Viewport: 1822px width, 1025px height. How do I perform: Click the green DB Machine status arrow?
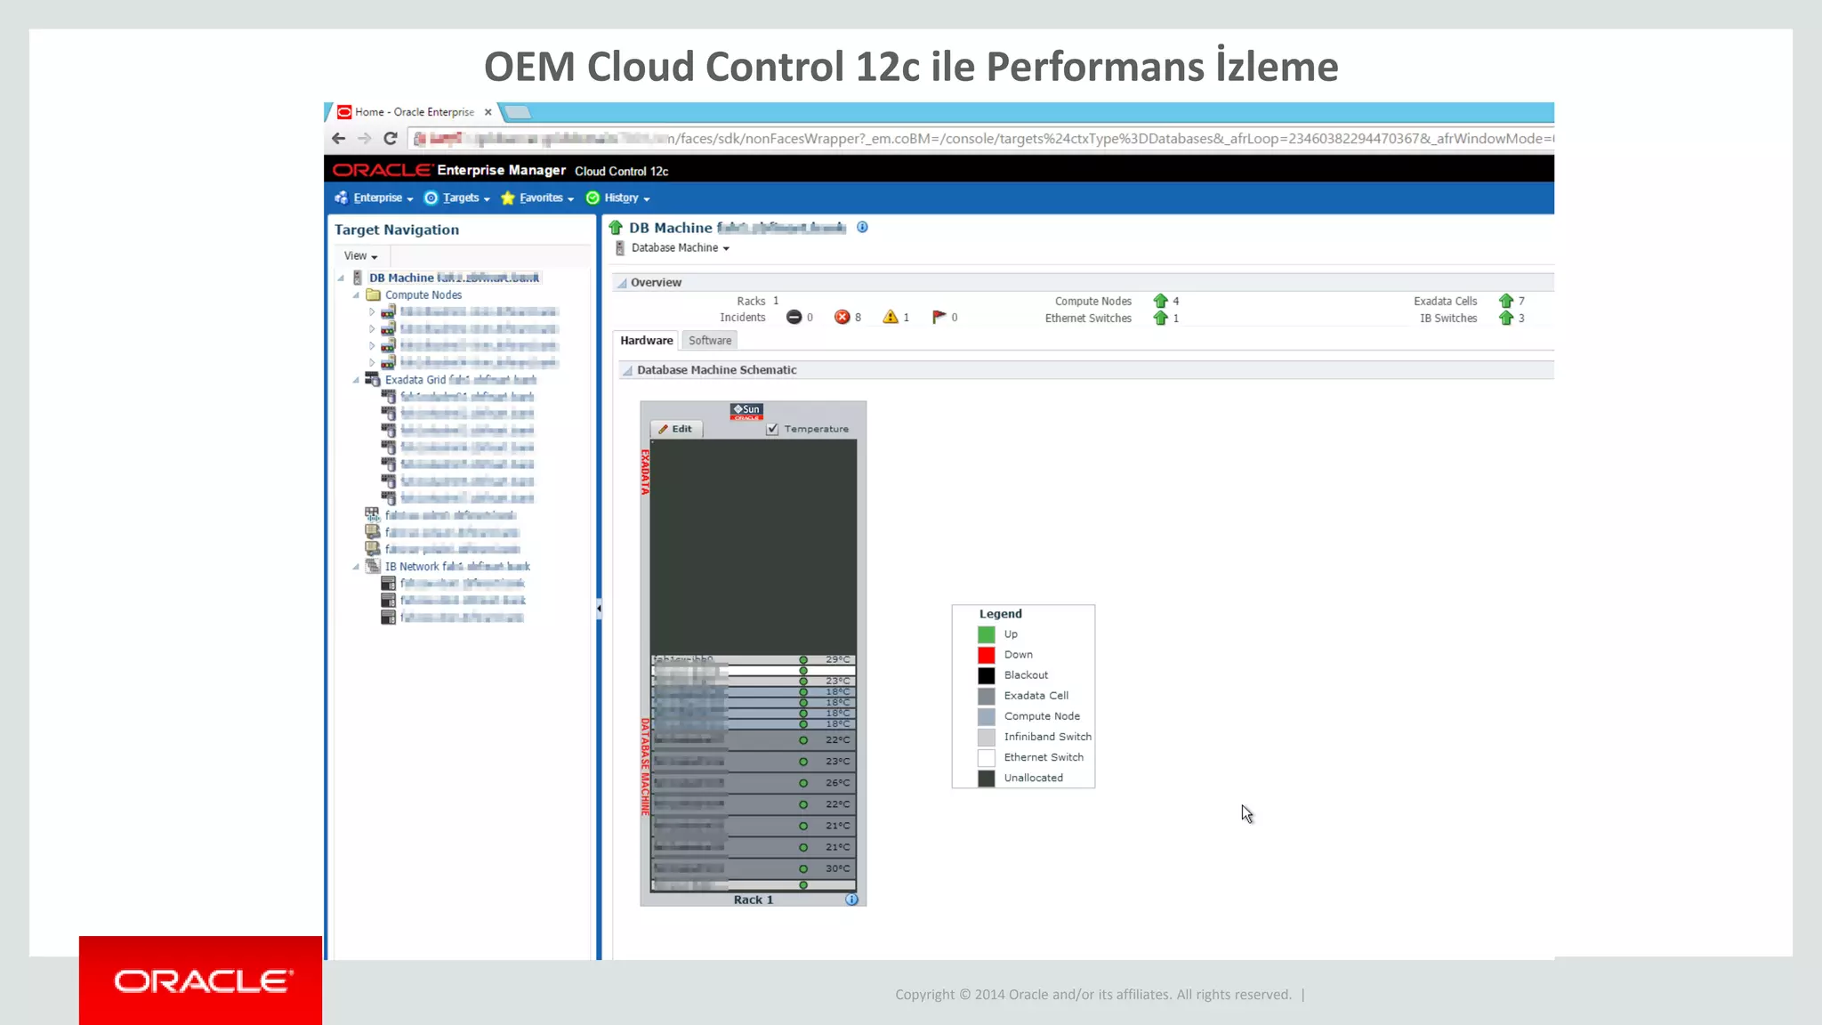pos(616,228)
